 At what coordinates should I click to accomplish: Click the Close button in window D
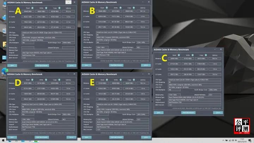71,137
